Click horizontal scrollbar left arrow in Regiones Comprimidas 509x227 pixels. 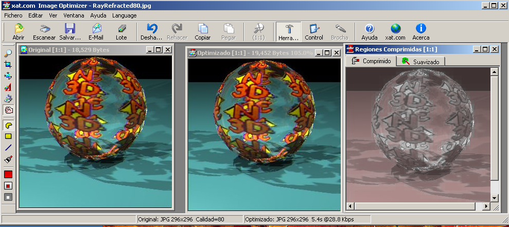(350, 206)
